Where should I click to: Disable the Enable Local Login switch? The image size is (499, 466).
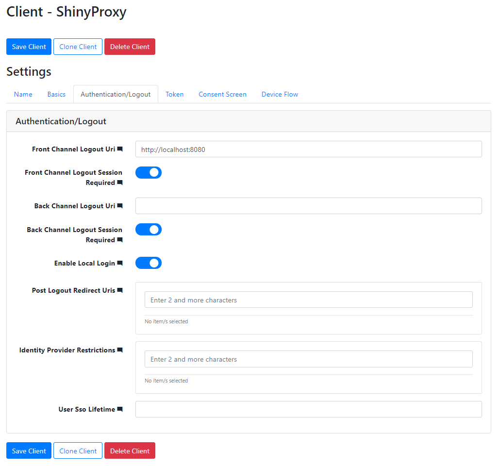149,263
